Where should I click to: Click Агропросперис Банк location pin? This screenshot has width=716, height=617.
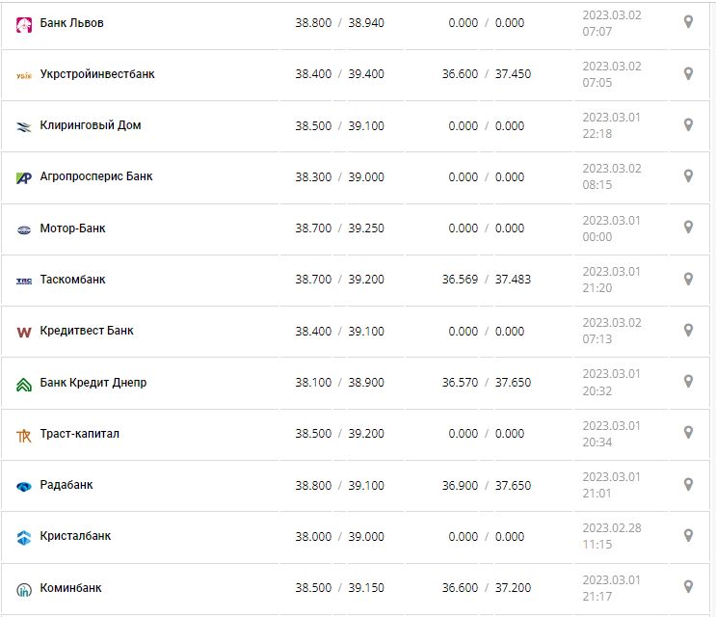(x=688, y=176)
